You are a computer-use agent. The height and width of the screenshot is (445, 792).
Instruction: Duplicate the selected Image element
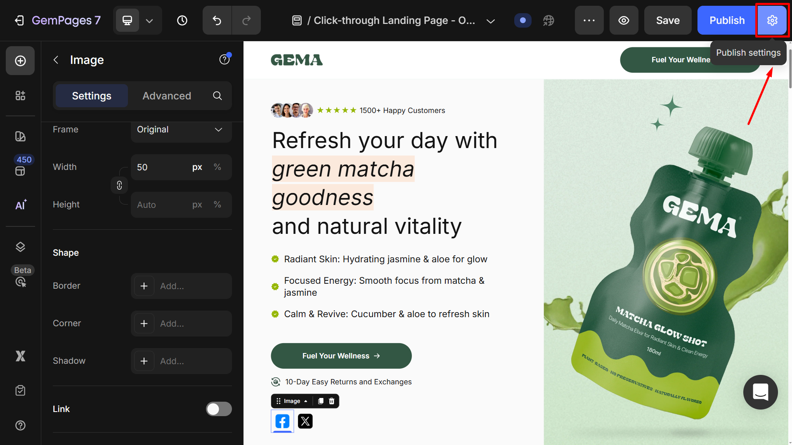[321, 401]
